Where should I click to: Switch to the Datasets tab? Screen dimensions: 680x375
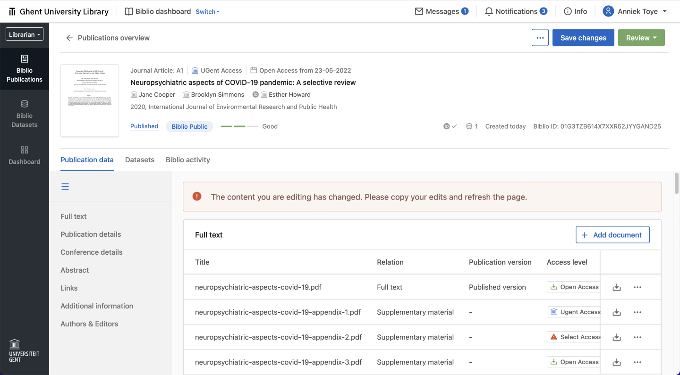[139, 159]
